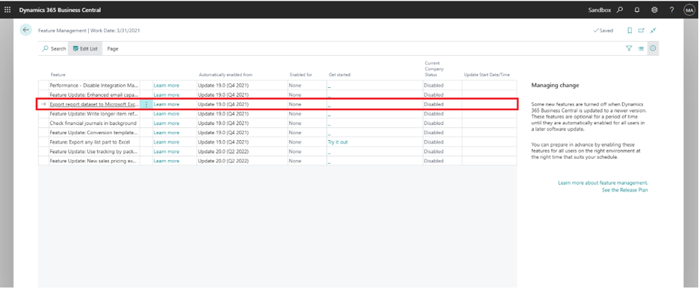The width and height of the screenshot is (699, 289).
Task: Select Feature Update: Write longer item references
Action: tap(94, 114)
